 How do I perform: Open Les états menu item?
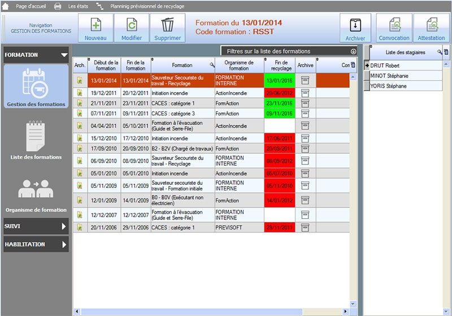pos(78,6)
